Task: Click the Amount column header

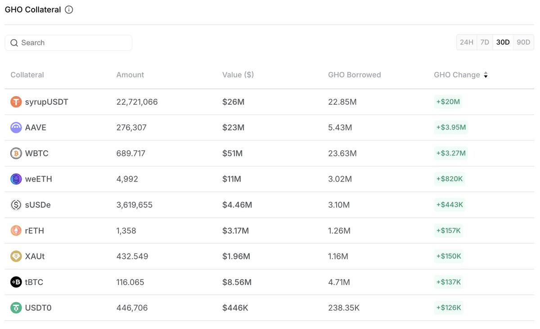Action: tap(130, 75)
